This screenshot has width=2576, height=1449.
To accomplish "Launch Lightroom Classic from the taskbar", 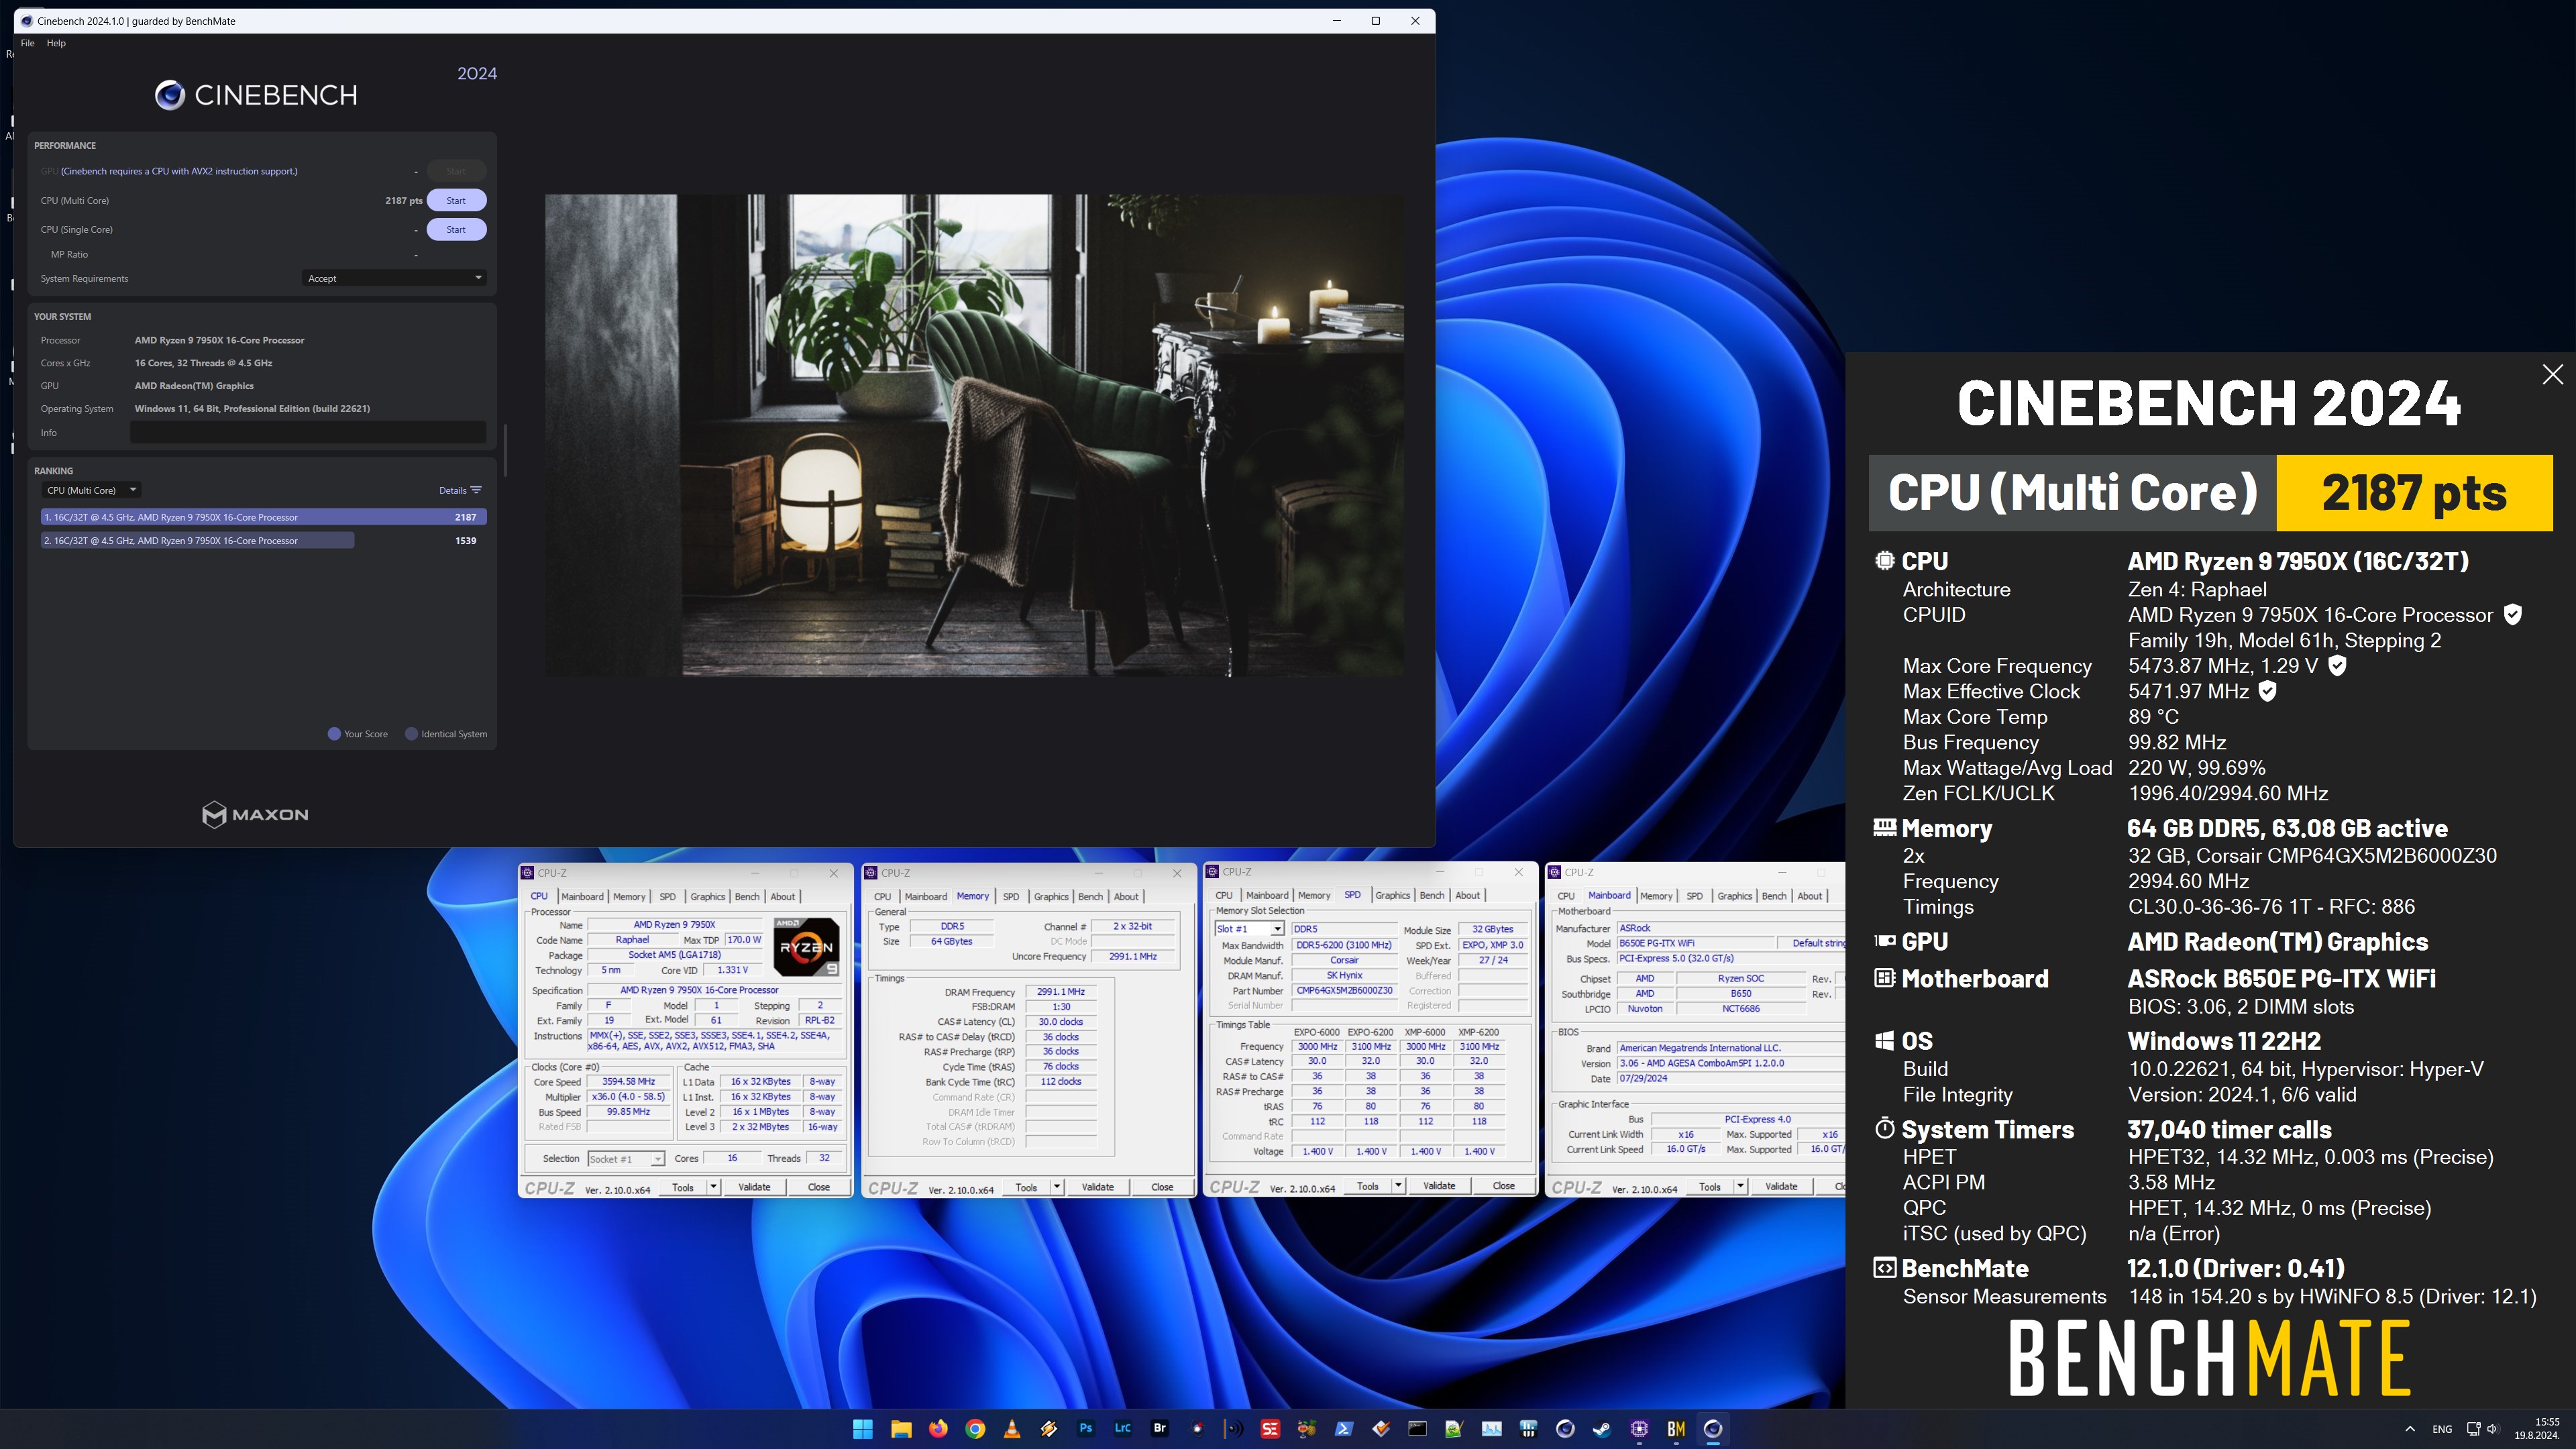I will pos(1122,1429).
